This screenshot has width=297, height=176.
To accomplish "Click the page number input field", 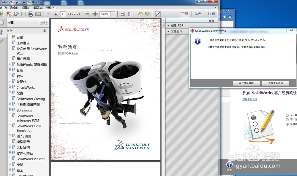I will click(63, 14).
